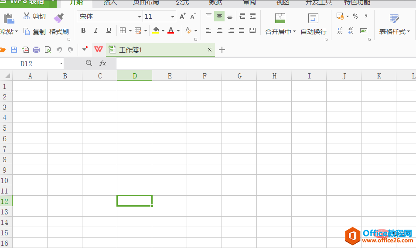Toggle italic formatting

pyautogui.click(x=96, y=31)
